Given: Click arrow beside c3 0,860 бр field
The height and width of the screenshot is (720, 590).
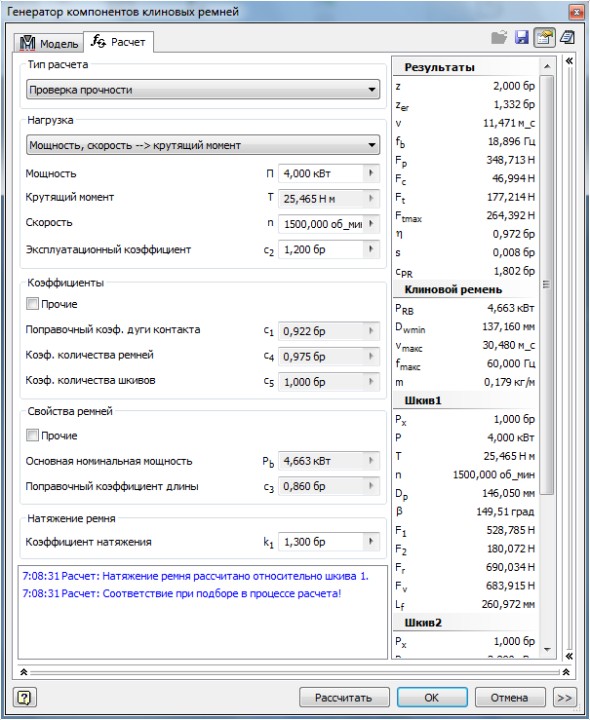Looking at the screenshot, I should point(372,486).
